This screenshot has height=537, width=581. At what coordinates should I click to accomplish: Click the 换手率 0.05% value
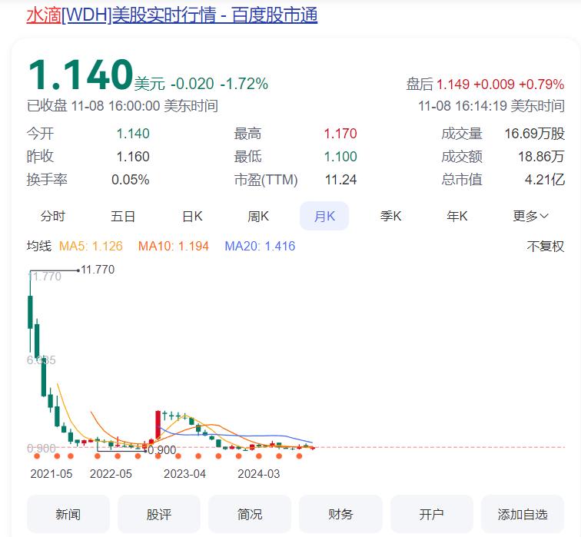pyautogui.click(x=131, y=180)
